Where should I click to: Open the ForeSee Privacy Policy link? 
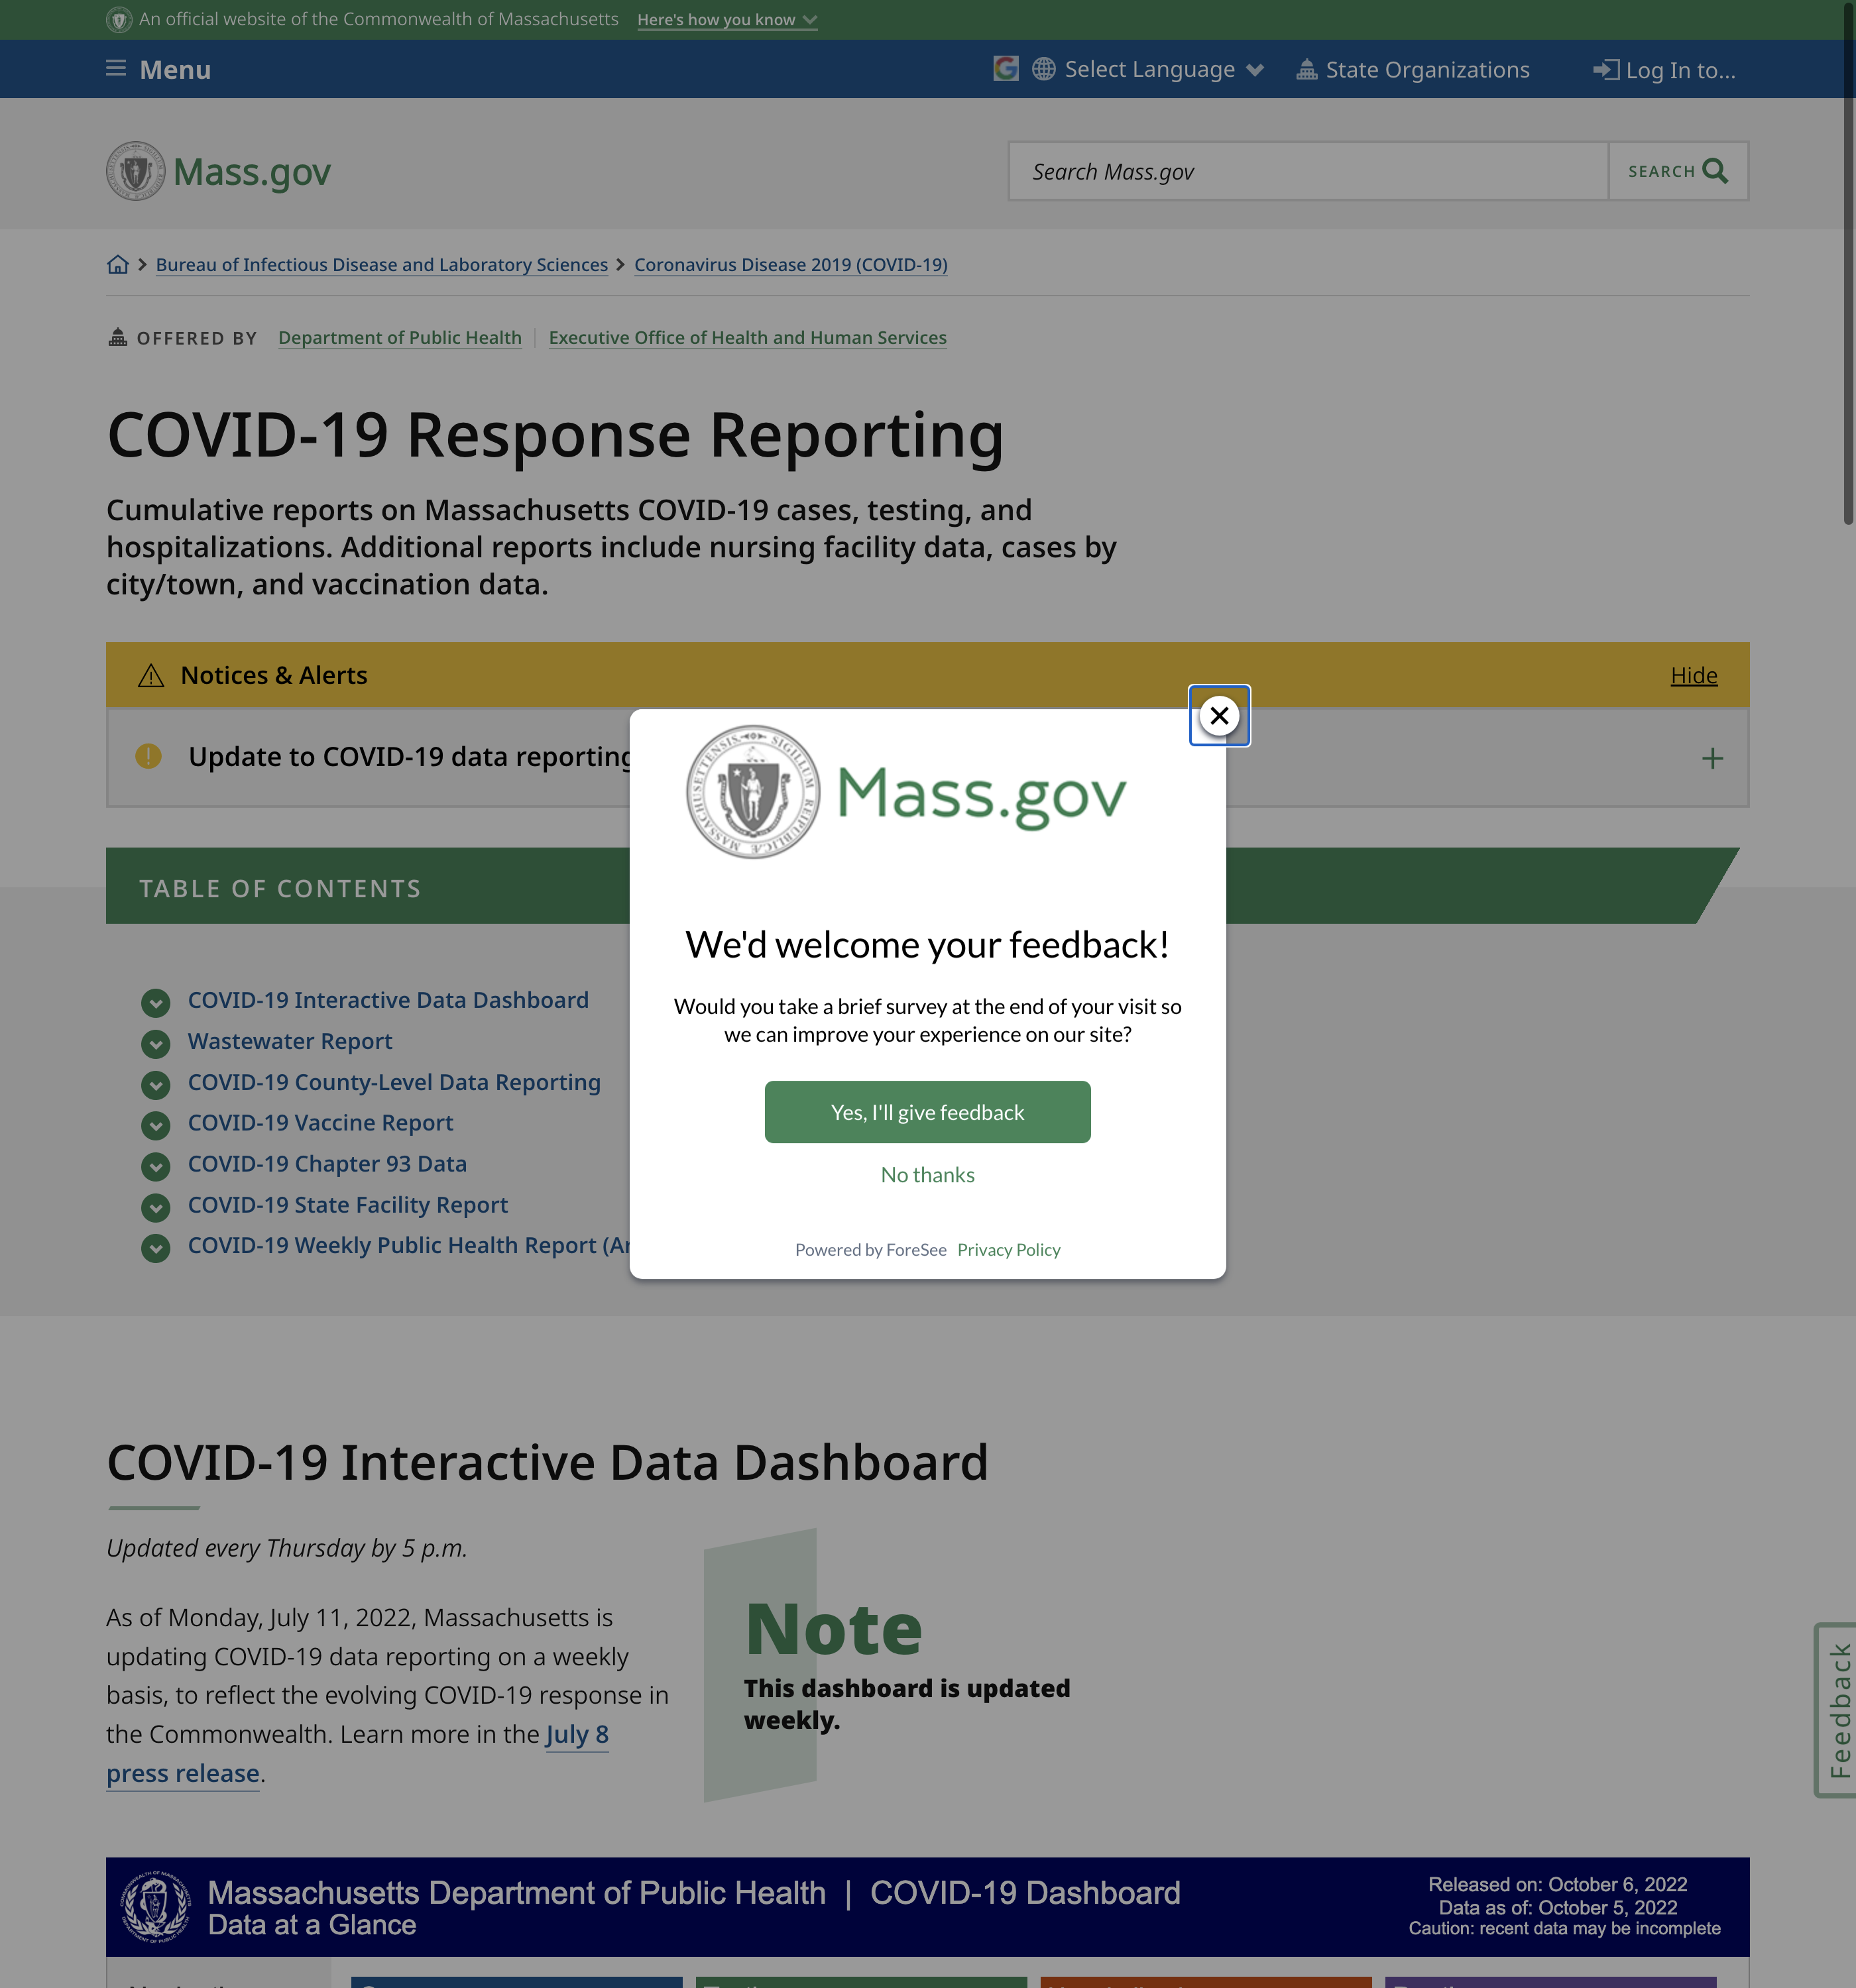(1008, 1249)
